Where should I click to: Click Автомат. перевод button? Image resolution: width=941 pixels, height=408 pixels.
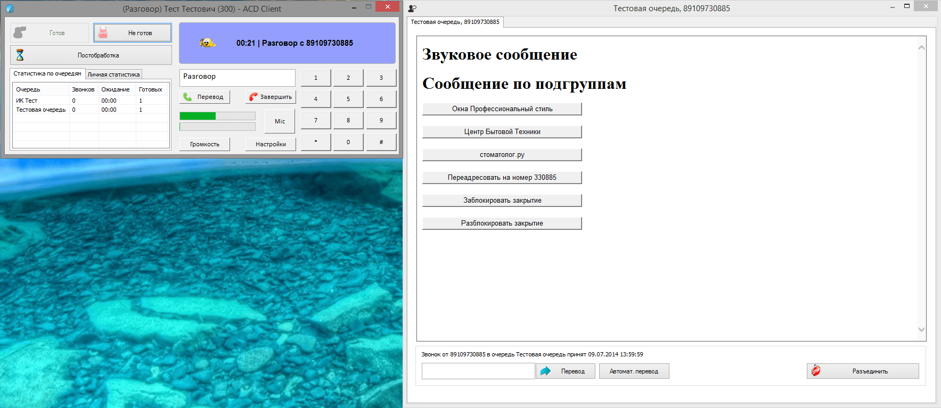click(634, 371)
